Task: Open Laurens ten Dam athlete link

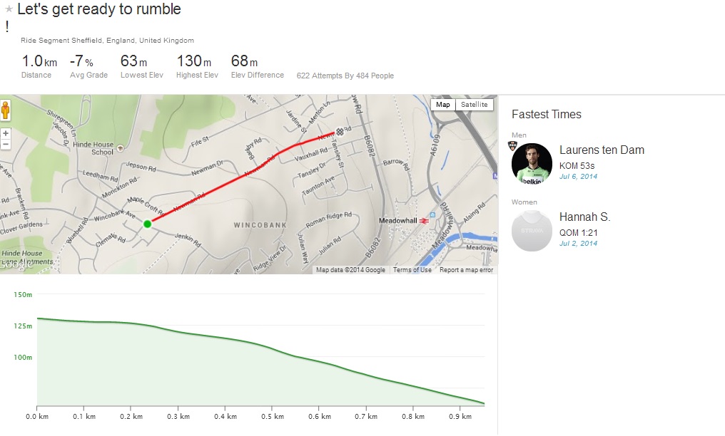Action: point(602,150)
